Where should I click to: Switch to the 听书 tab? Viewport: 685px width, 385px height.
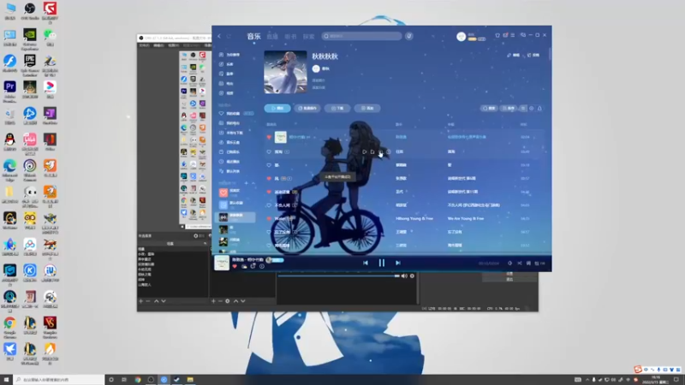(290, 37)
